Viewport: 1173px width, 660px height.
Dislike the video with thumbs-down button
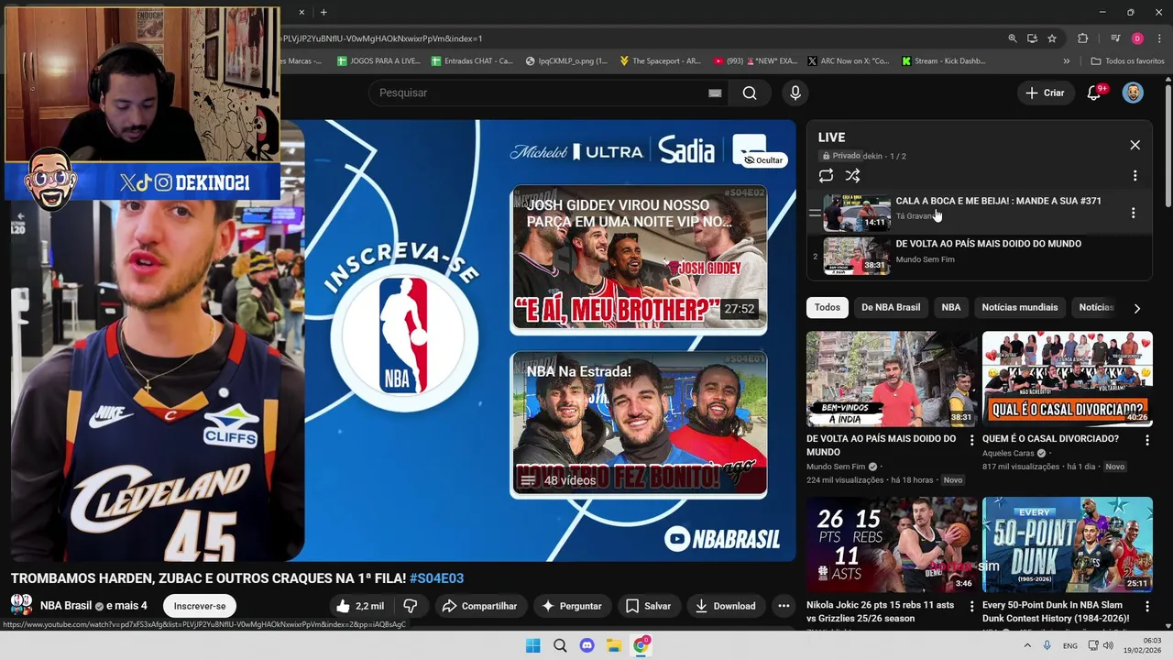411,606
